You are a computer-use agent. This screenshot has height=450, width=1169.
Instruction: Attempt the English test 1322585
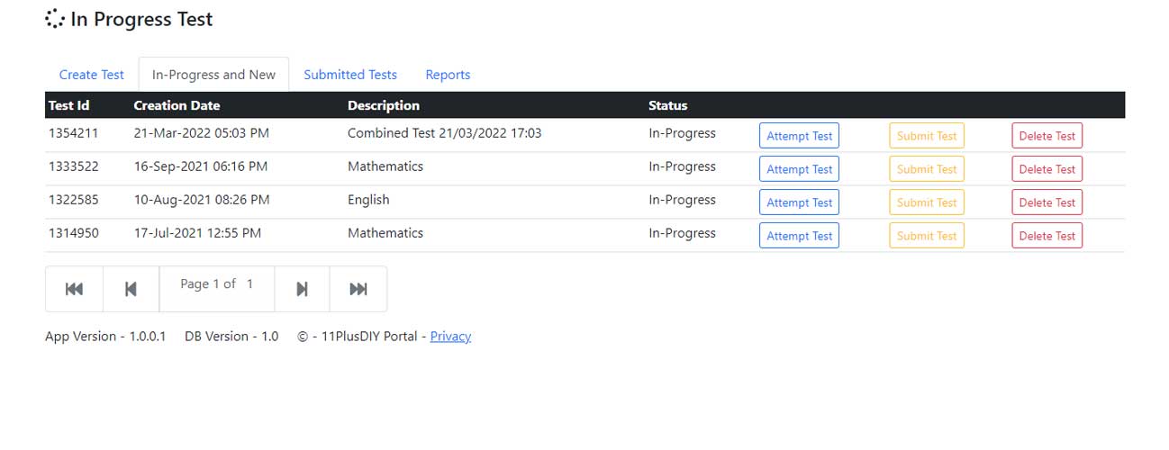point(799,202)
